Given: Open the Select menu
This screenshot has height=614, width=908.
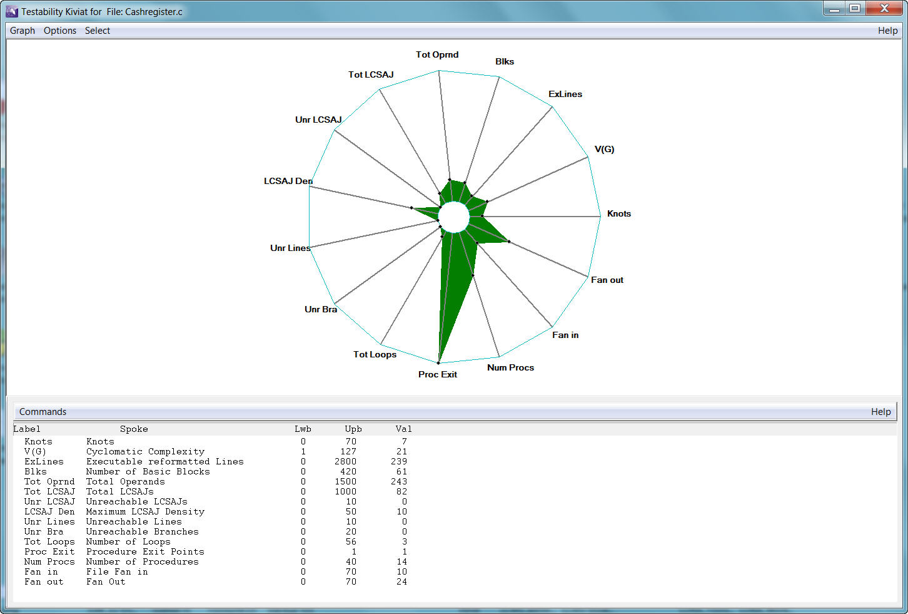Looking at the screenshot, I should click(x=98, y=31).
